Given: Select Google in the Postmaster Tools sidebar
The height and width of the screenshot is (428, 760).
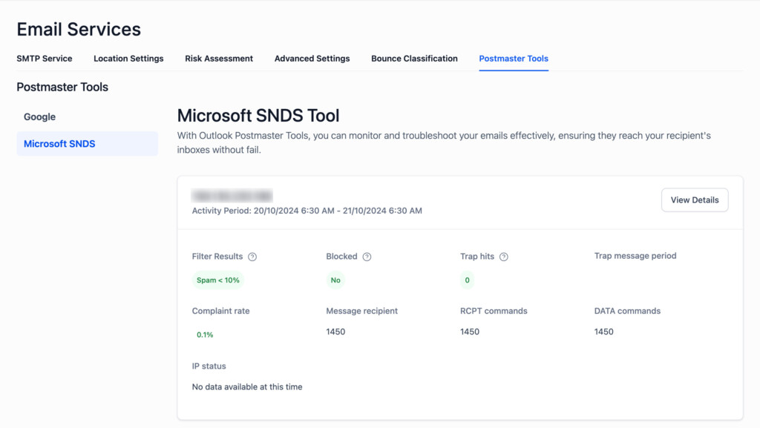Looking at the screenshot, I should (x=39, y=116).
